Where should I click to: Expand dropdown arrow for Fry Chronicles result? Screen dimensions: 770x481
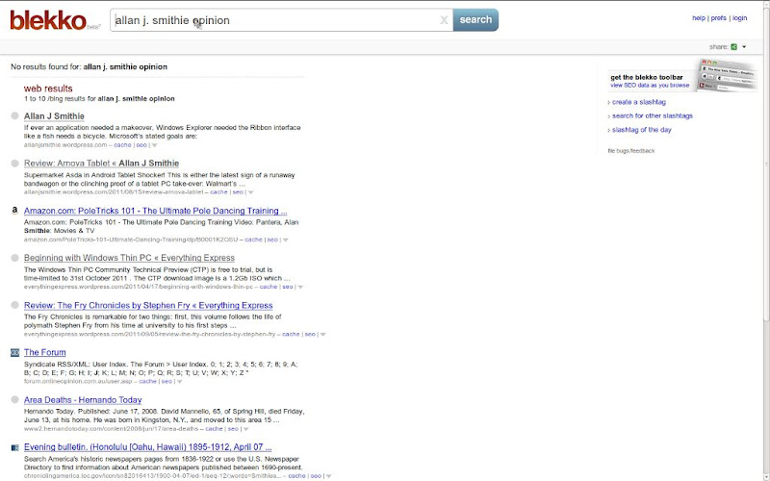click(322, 335)
